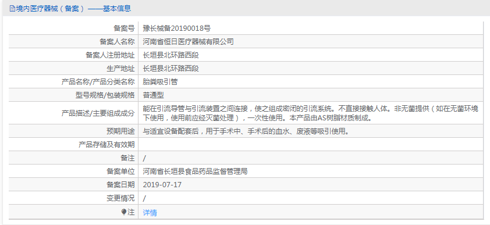Click the 备案单位 row label

(x=120, y=172)
